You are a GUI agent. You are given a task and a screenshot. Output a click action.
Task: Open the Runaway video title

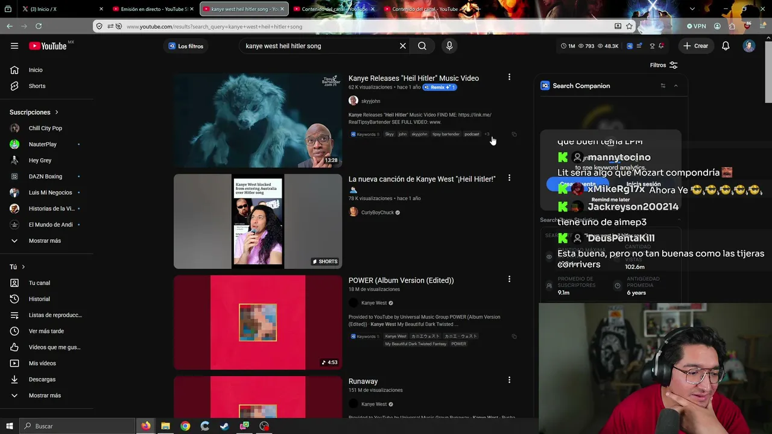(363, 382)
